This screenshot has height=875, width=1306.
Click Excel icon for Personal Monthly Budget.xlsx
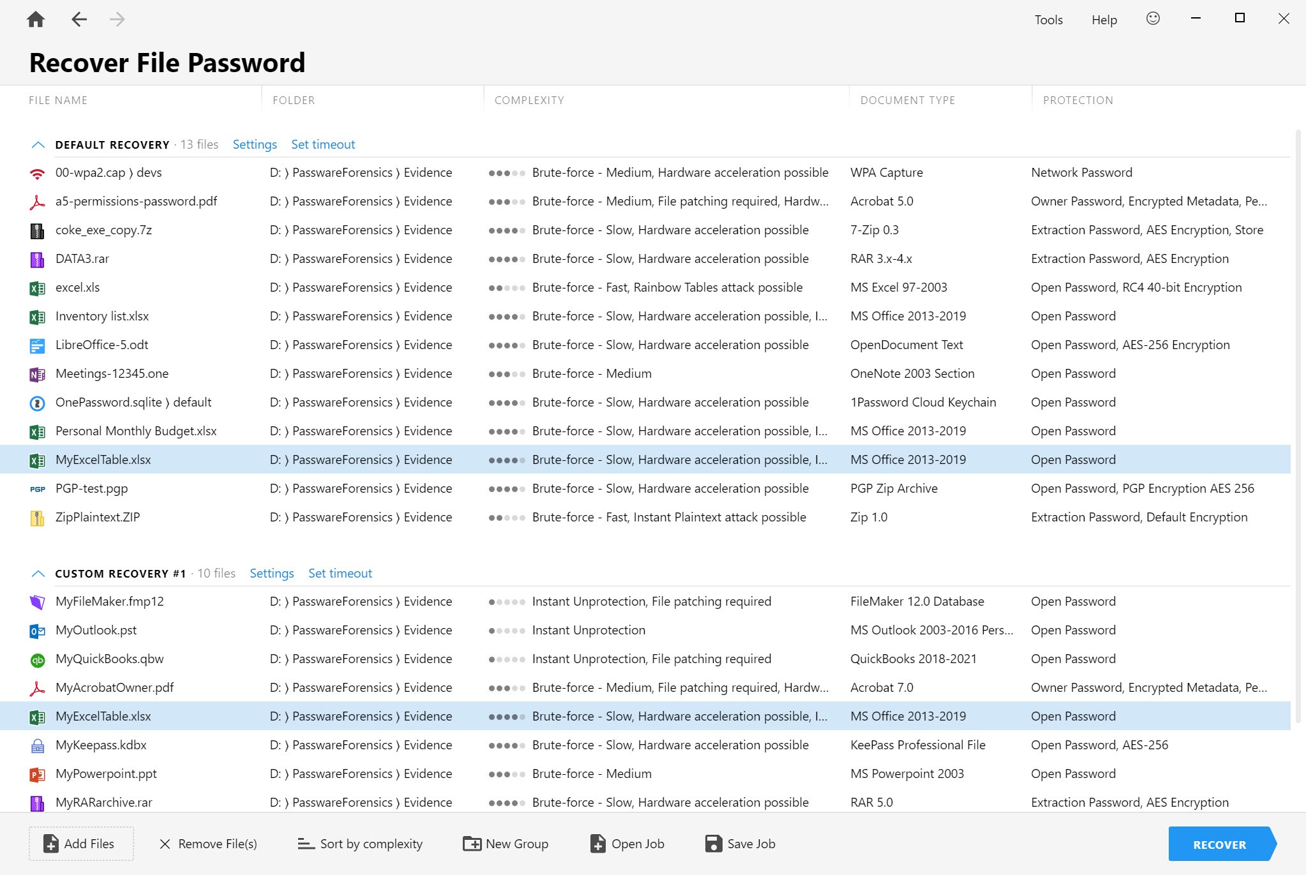click(x=38, y=431)
